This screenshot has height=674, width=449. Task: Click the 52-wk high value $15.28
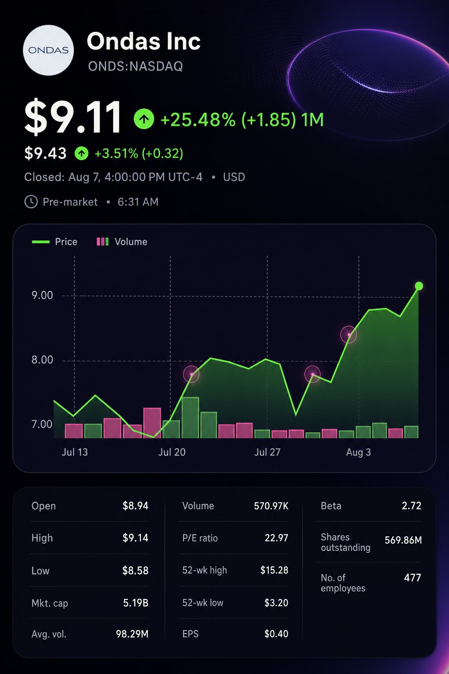(274, 570)
